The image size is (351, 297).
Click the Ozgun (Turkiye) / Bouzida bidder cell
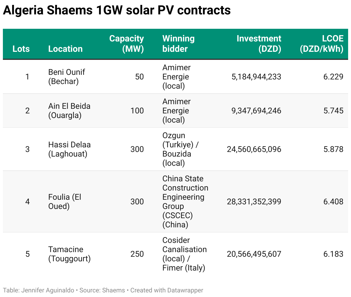click(180, 149)
